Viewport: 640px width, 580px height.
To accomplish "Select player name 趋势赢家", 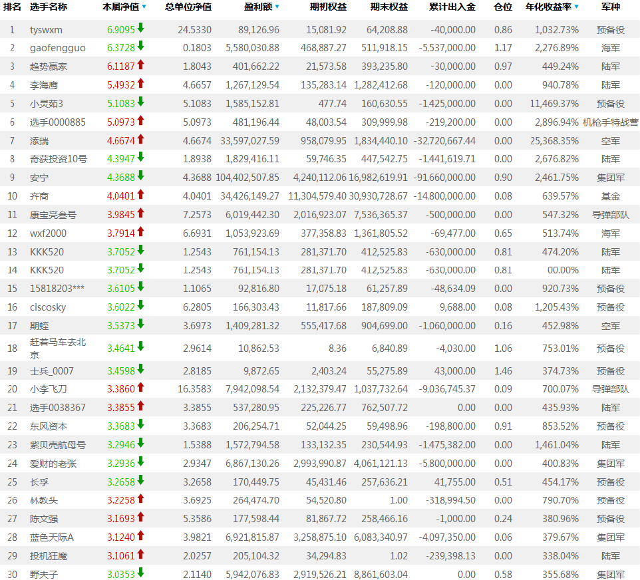I will 48,67.
